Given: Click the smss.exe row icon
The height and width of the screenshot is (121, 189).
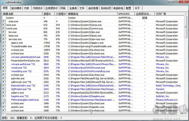Looking at the screenshot, I should tap(4, 21).
